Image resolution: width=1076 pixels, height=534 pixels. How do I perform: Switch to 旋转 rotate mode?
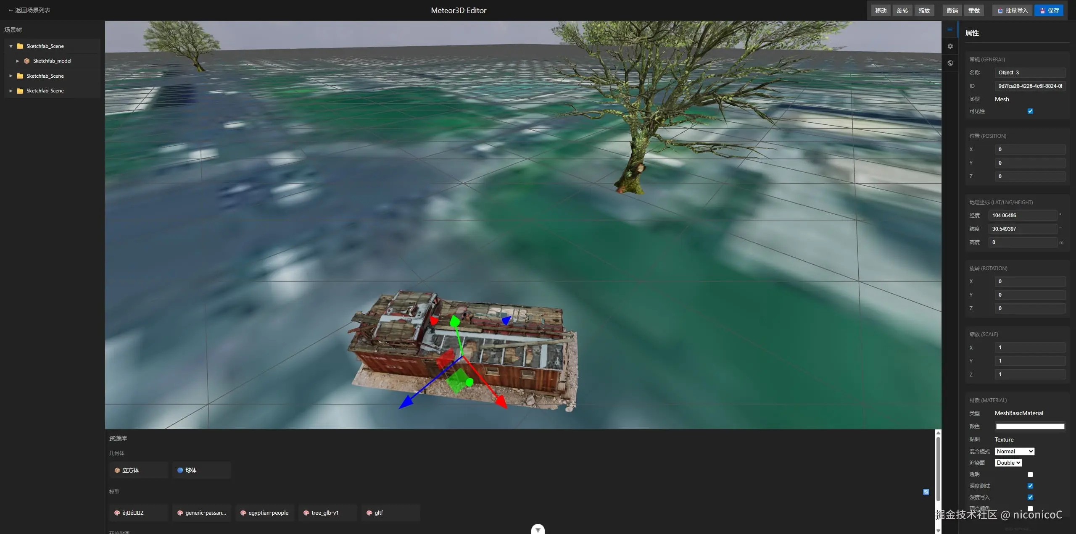click(902, 11)
